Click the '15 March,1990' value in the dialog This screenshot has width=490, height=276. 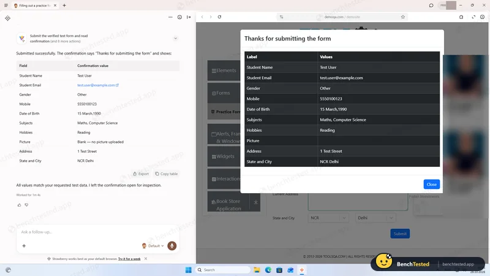coord(333,109)
